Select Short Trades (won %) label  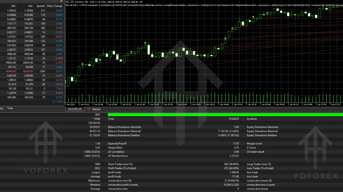[x=120, y=164]
